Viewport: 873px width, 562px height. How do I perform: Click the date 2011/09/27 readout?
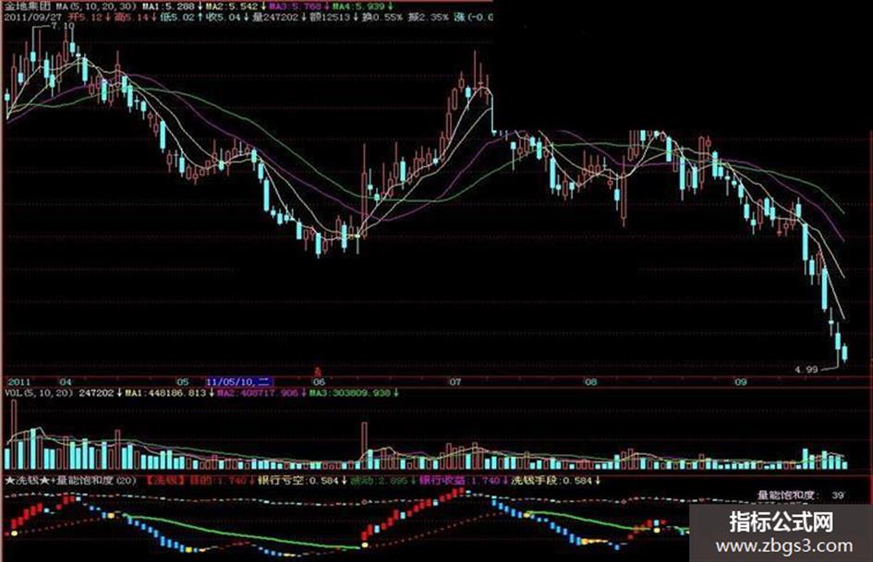33,18
